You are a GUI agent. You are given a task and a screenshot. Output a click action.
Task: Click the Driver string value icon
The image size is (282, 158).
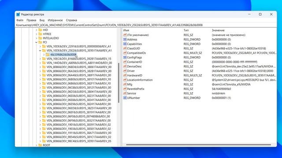coord(125,71)
